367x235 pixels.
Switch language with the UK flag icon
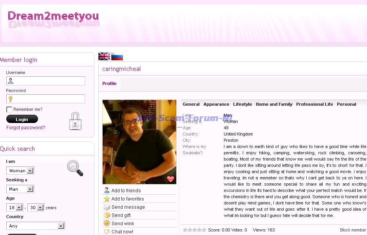[x=104, y=56]
